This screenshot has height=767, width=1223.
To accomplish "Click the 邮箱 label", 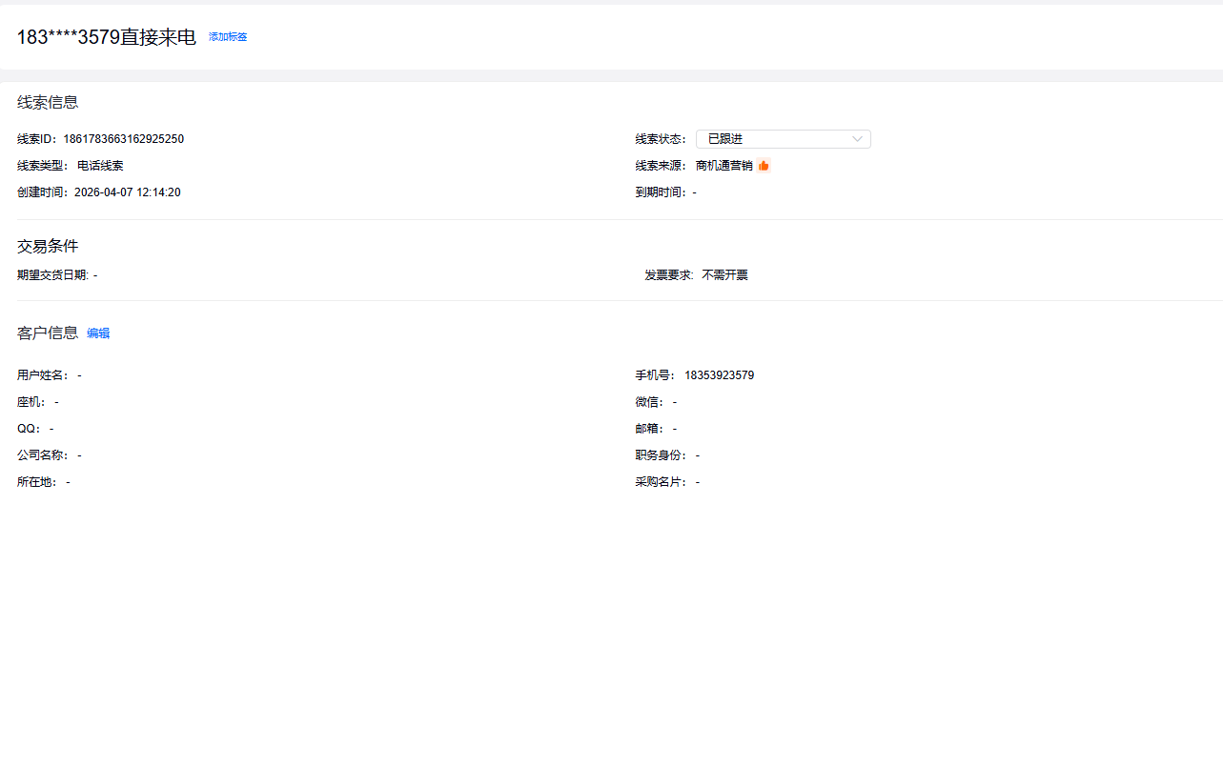I will pyautogui.click(x=650, y=429).
